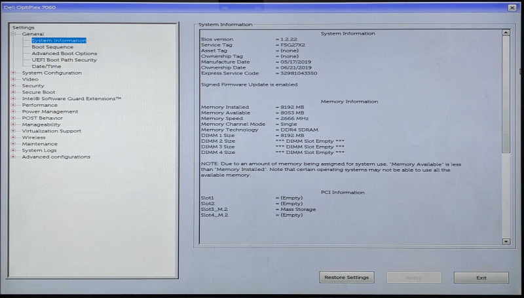Expand the System Configuration tree node

(x=13, y=73)
